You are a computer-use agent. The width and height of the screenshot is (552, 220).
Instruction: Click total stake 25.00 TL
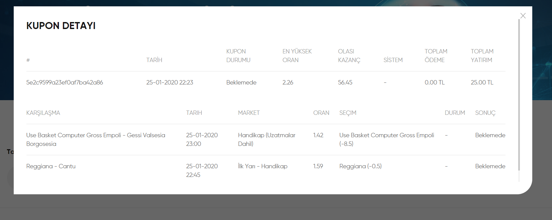482,82
